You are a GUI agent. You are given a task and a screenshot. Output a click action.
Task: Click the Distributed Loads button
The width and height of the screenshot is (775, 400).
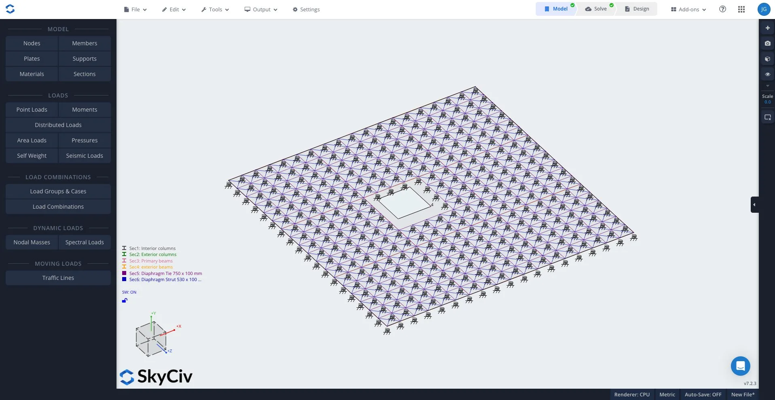pos(58,125)
